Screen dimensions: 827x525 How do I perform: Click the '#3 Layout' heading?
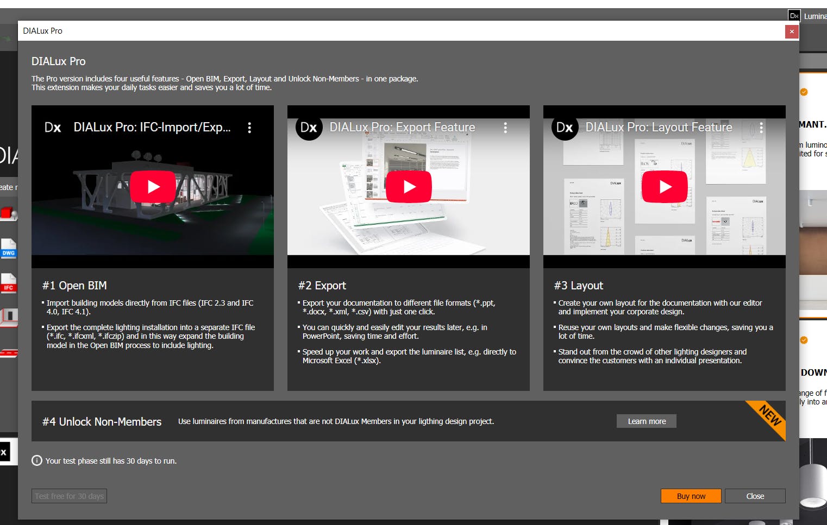tap(579, 286)
